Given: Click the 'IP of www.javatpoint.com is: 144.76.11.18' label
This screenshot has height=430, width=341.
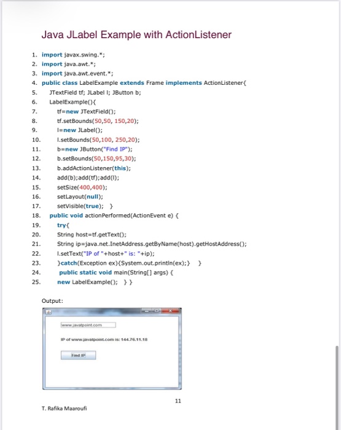Looking at the screenshot, I should tap(104, 340).
